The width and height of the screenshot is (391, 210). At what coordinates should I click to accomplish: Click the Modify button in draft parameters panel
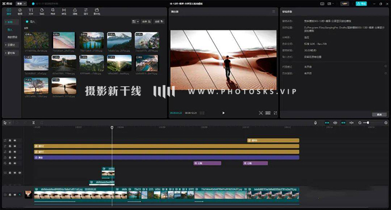379,114
